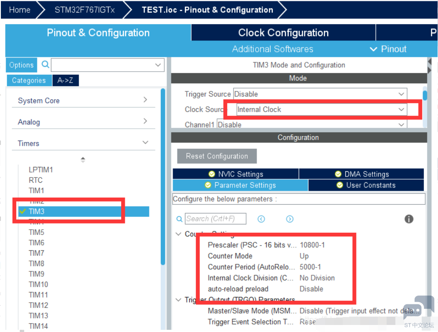Click the Reset Configuration button

(x=217, y=156)
